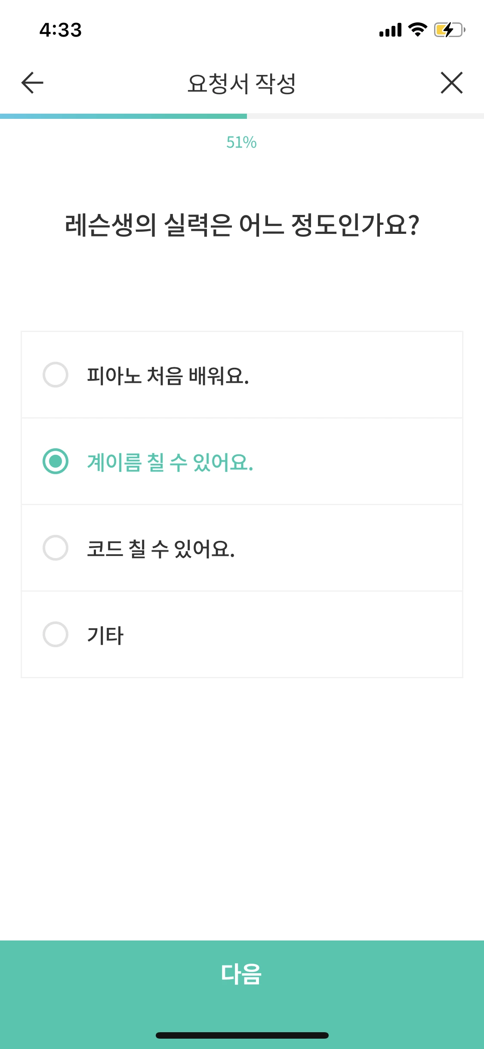Close the 요청서 작성 form with the X

pos(452,83)
